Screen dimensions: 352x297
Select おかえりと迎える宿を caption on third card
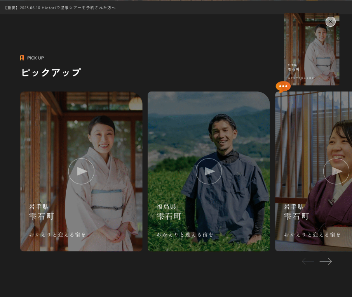(312, 235)
